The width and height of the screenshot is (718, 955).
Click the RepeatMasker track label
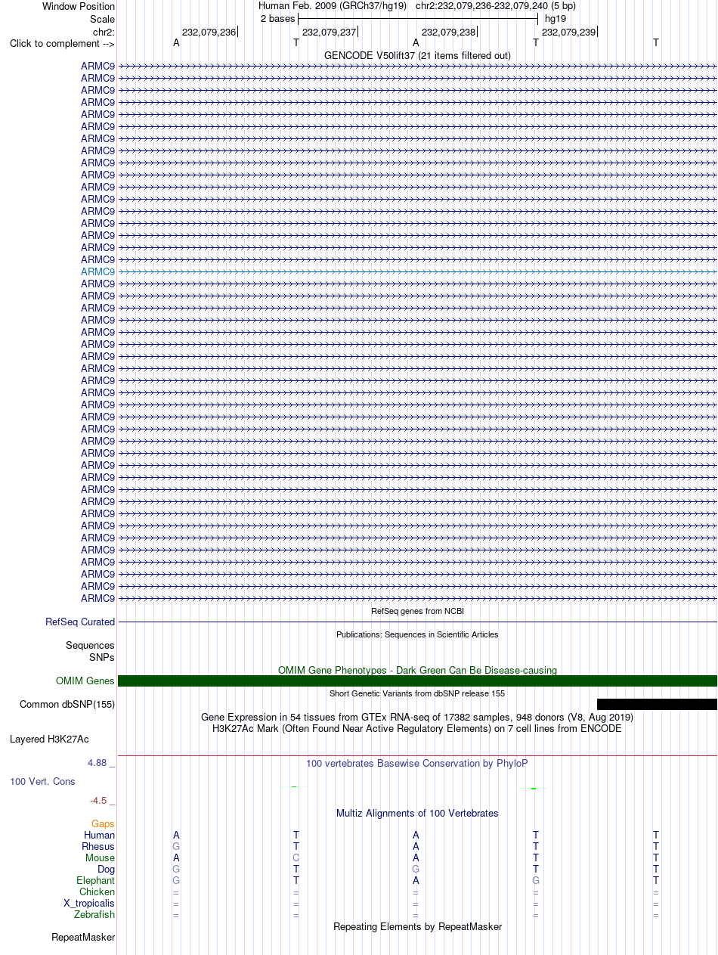tap(83, 938)
